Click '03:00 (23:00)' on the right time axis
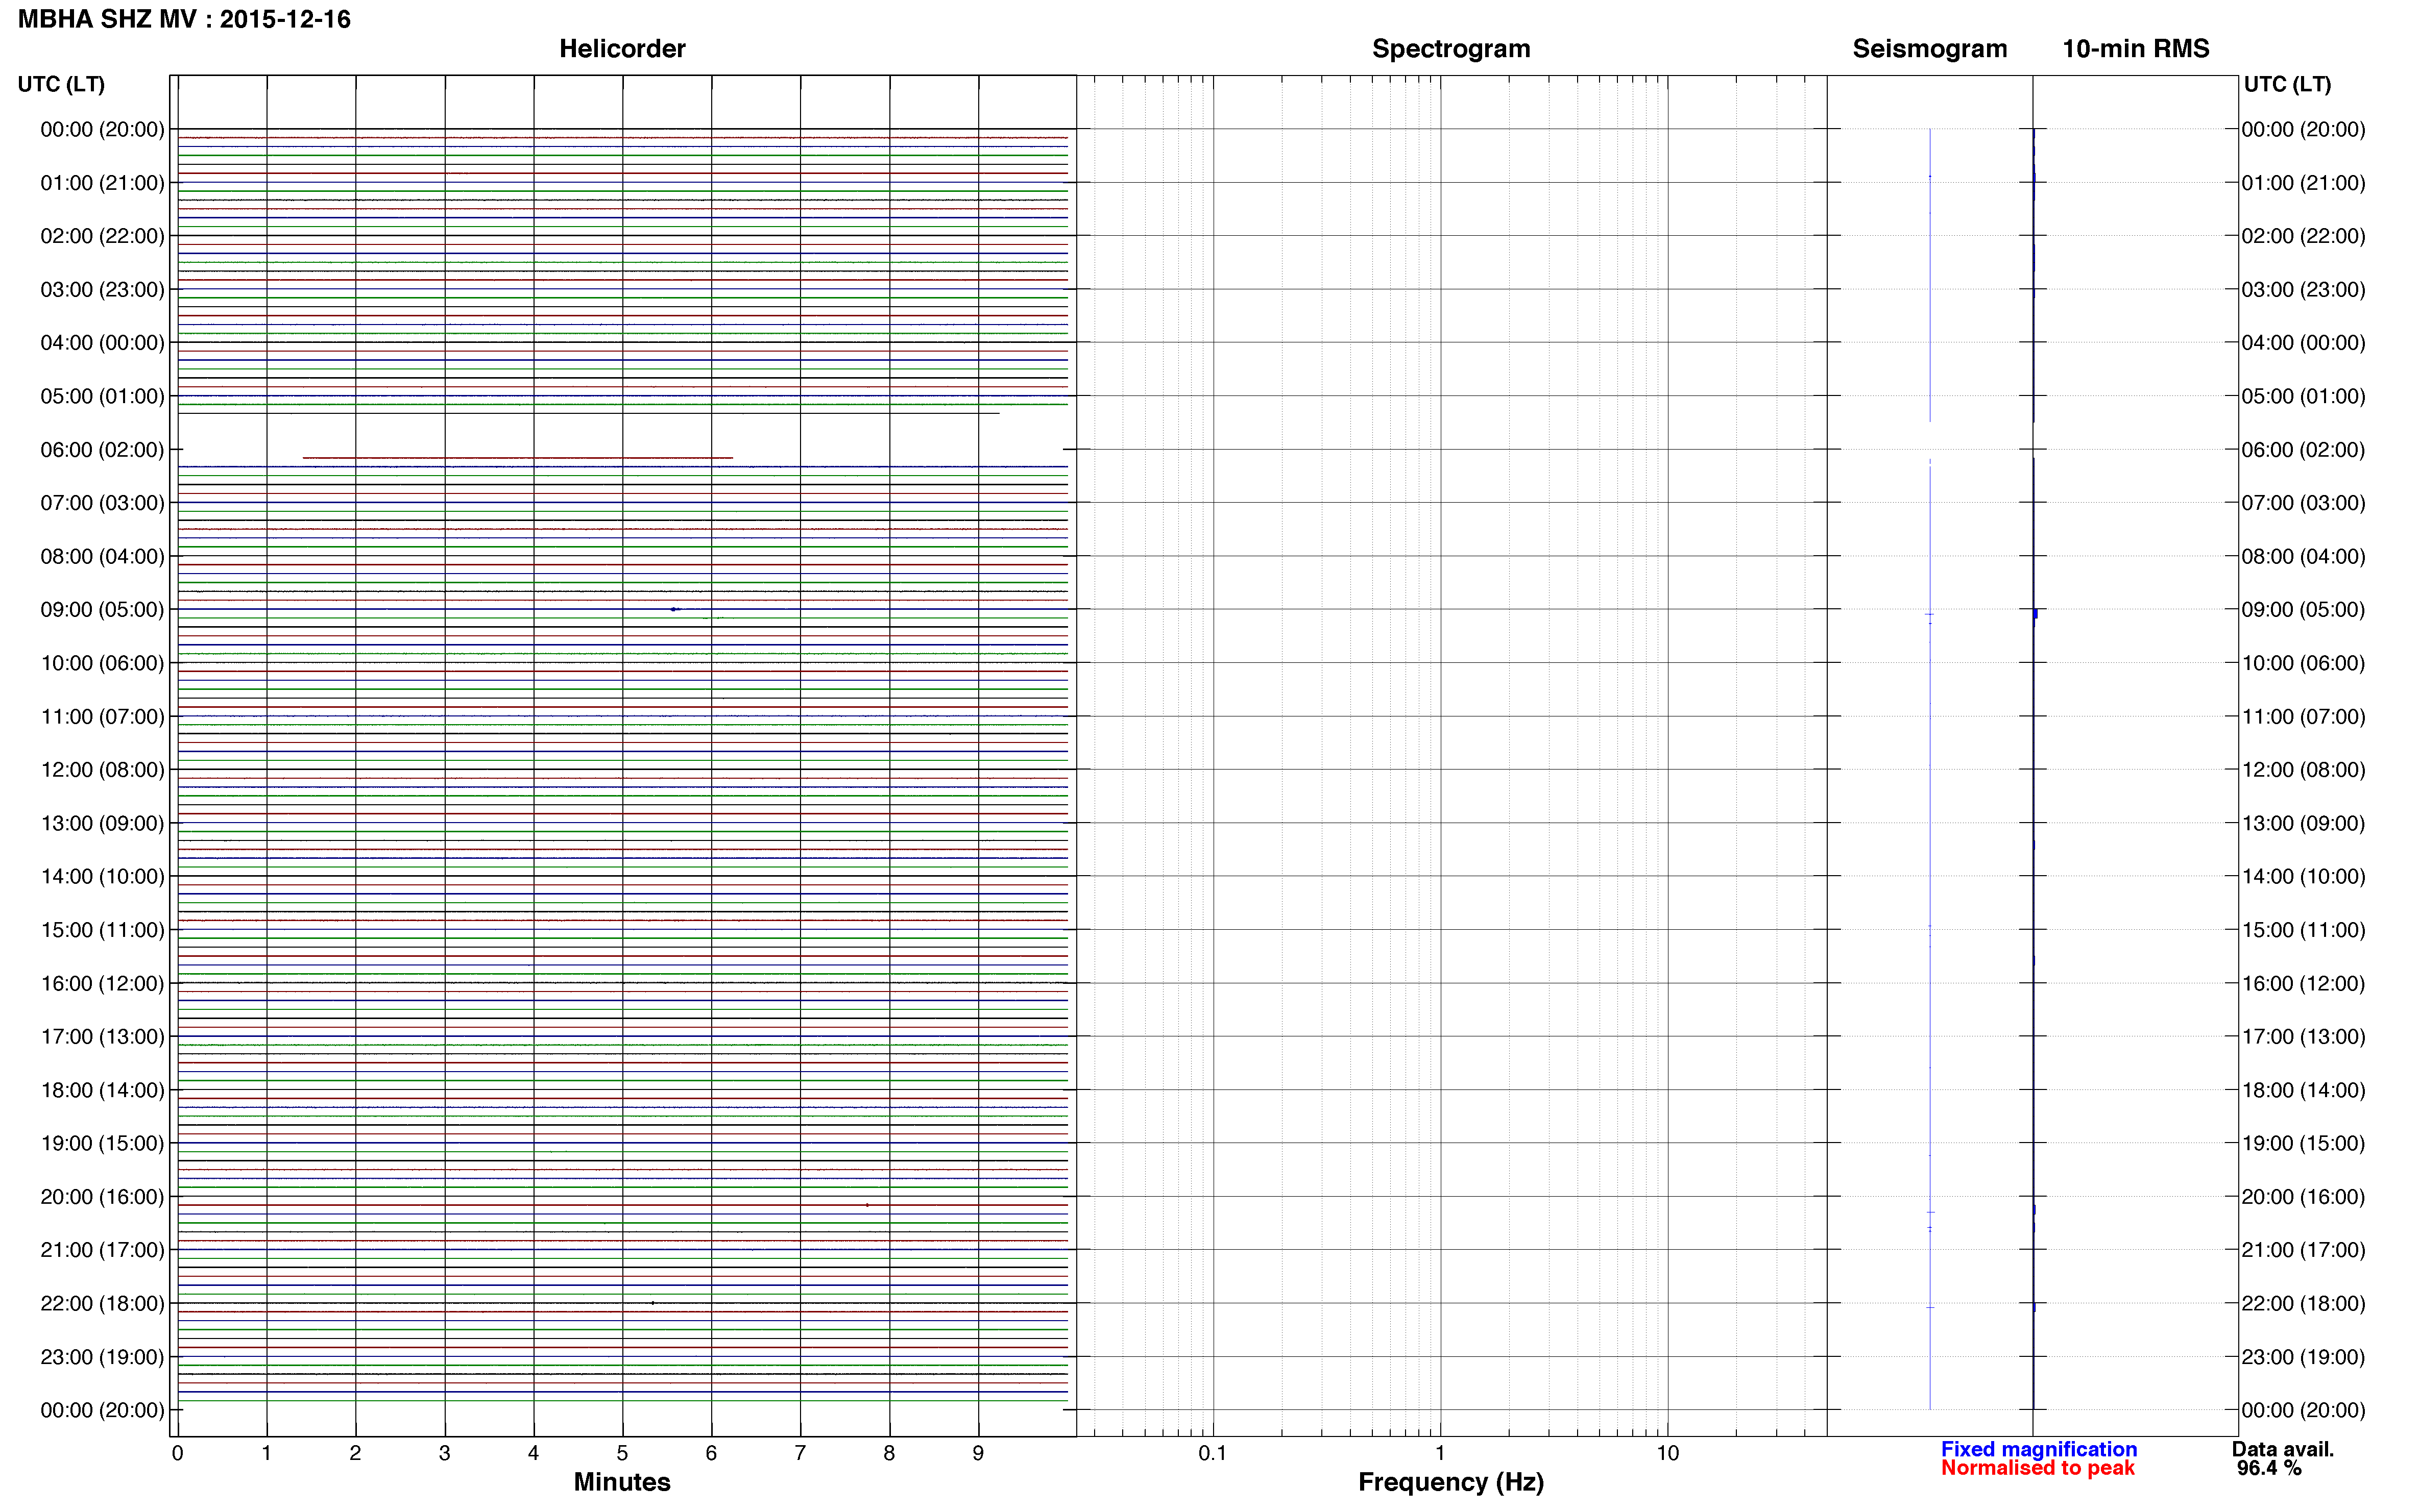Screen dimensions: 2420x1512 pyautogui.click(x=2303, y=290)
